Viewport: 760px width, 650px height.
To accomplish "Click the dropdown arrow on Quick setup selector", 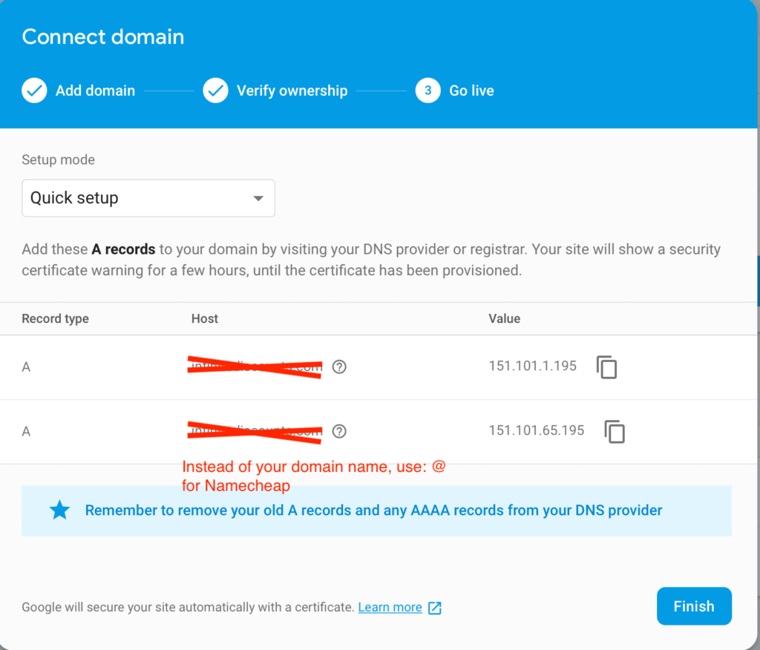I will pos(258,198).
